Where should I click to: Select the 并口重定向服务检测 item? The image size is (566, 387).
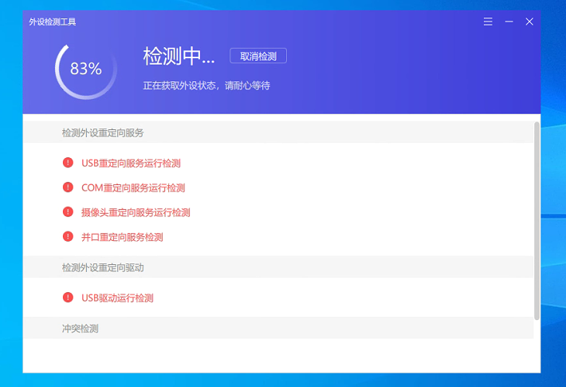coord(122,237)
